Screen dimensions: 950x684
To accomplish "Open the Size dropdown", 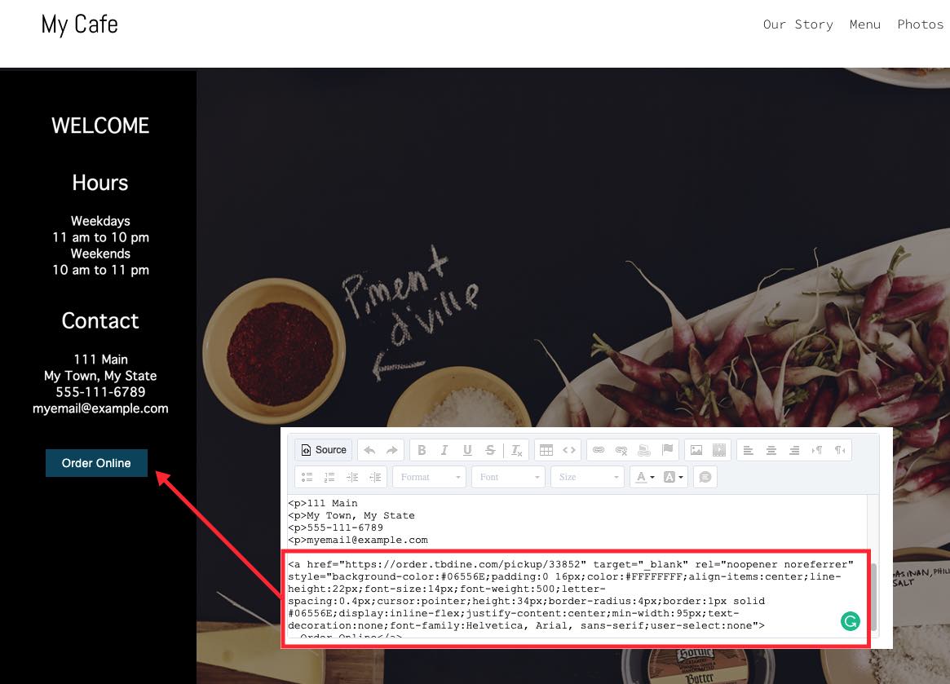I will point(587,477).
